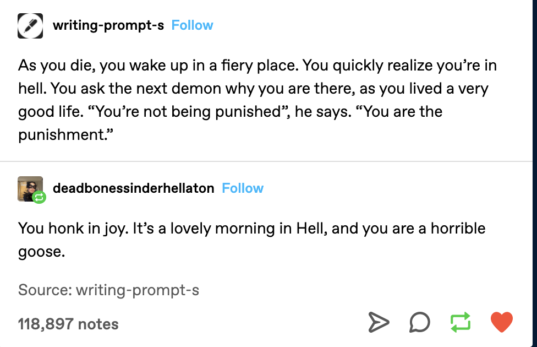Open deadbonessinderhellaton's blog via its username
The width and height of the screenshot is (537, 347).
click(x=134, y=188)
